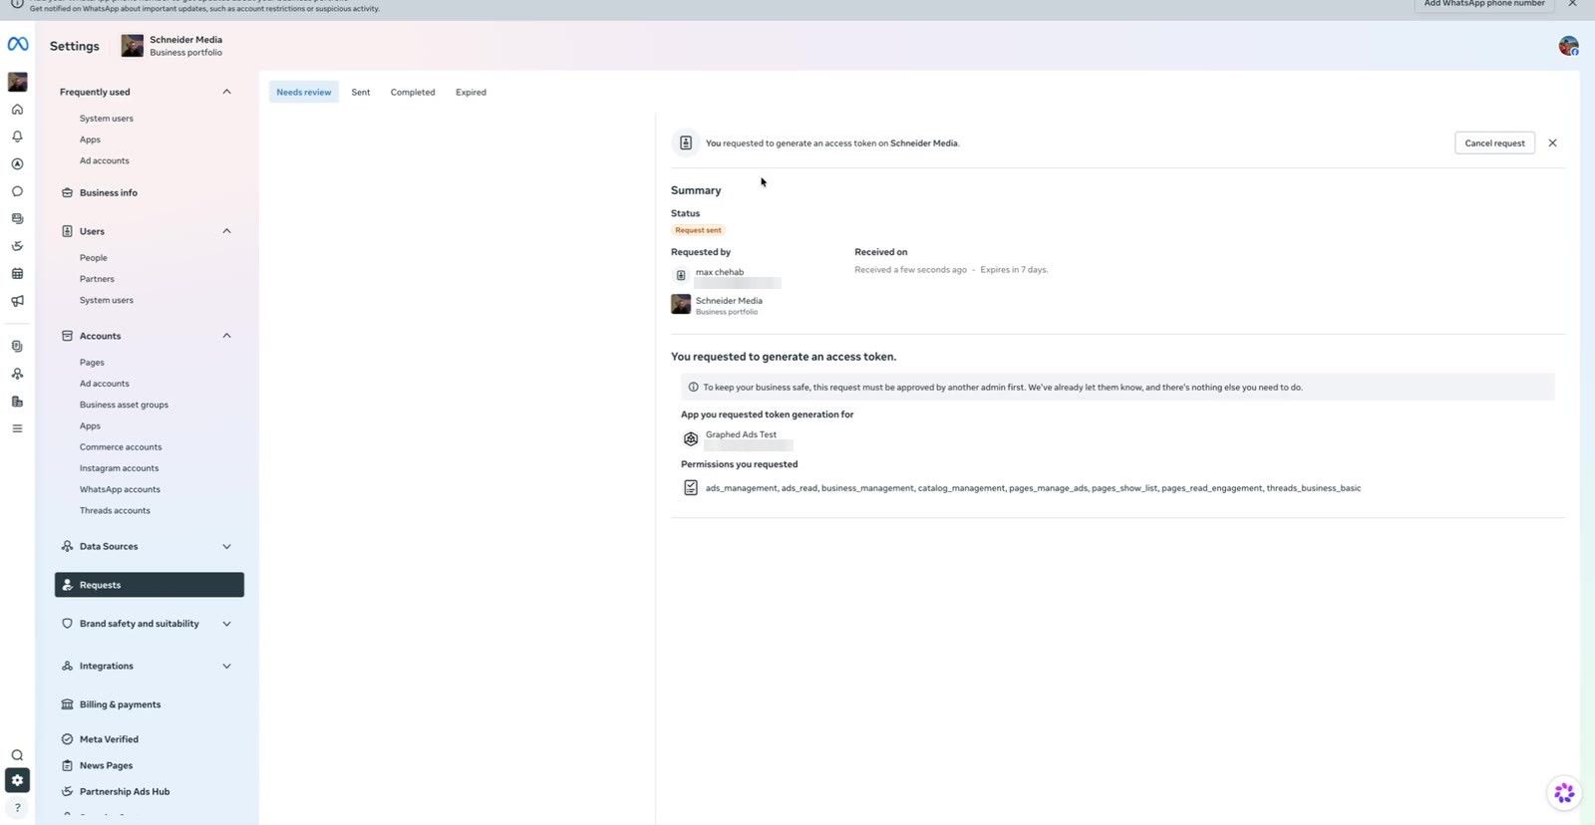Image resolution: width=1595 pixels, height=825 pixels.
Task: Click the search magnifier icon in left rail
Action: click(17, 755)
